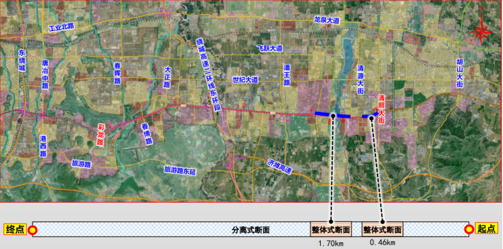Click the red 彩龙路 label
The image size is (503, 249).
101,134
